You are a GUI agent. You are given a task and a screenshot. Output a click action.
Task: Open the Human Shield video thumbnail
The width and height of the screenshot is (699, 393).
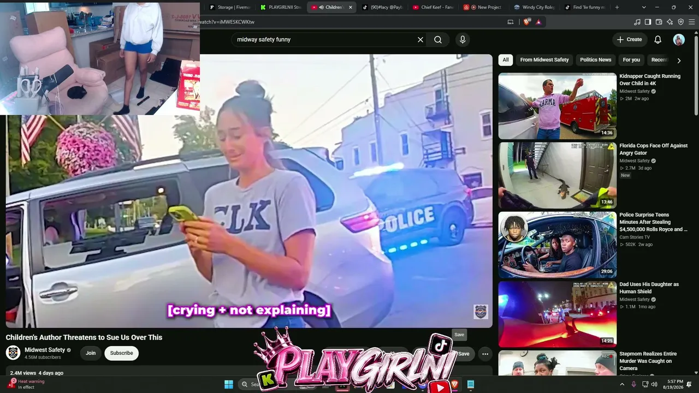click(x=557, y=314)
